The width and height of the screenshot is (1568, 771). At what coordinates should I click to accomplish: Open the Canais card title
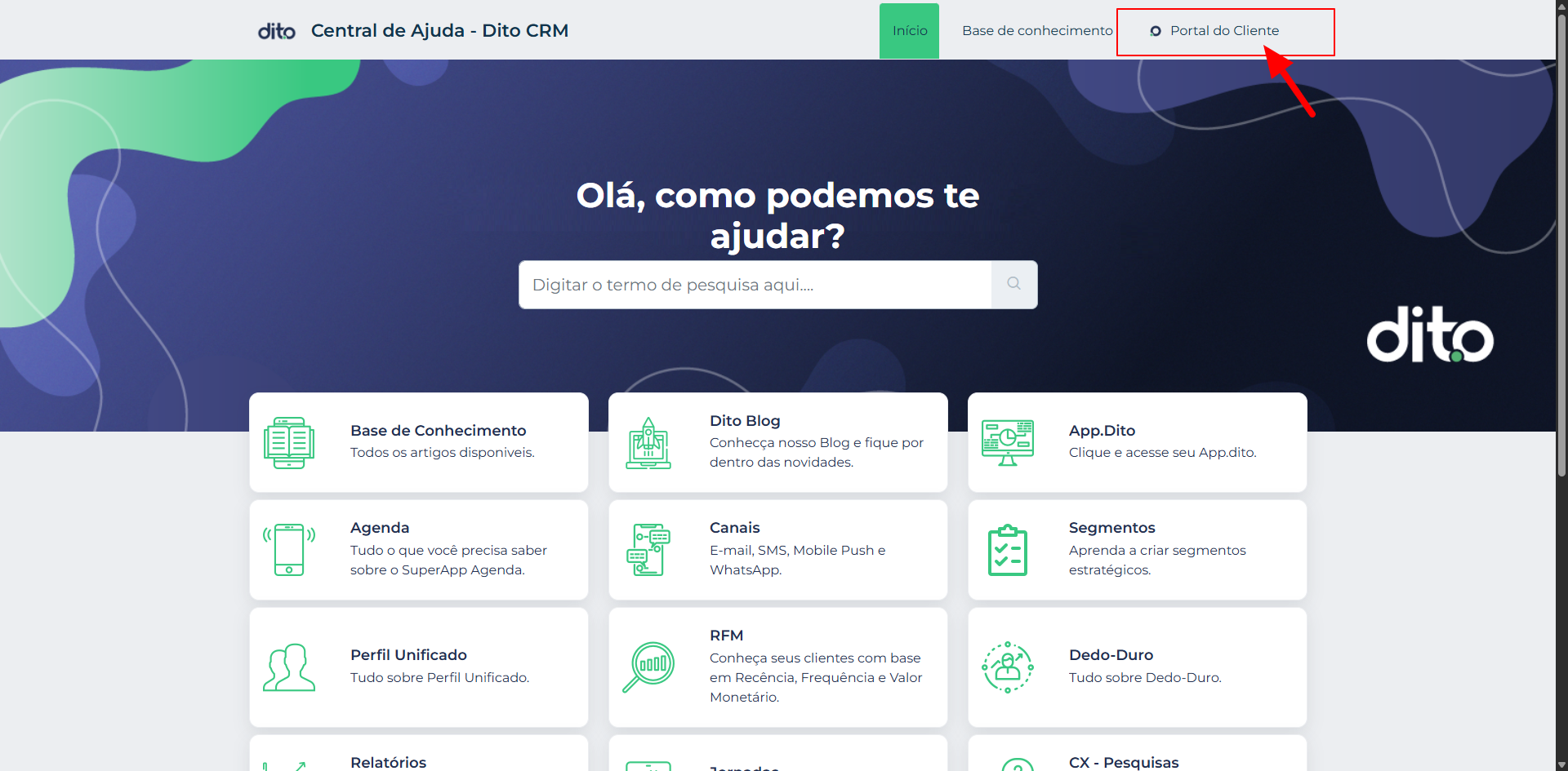pyautogui.click(x=734, y=528)
